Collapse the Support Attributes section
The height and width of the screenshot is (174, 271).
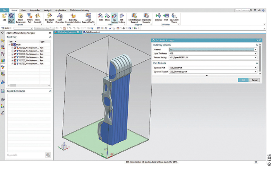pos(50,91)
